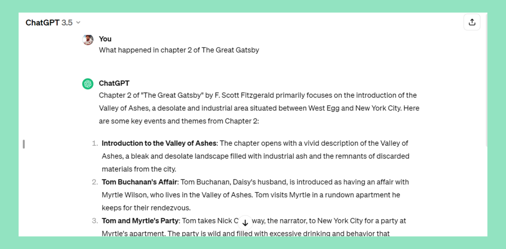Click the "Tom Buchanan's Affair" bold heading

click(x=139, y=182)
